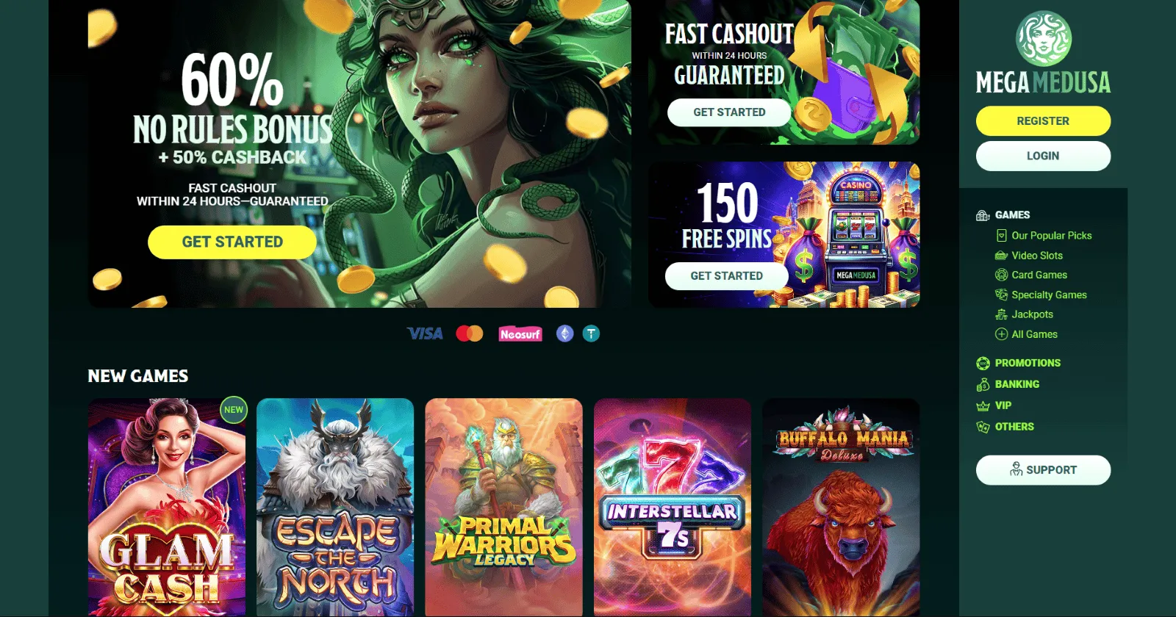Open the VIP menu item
Viewport: 1176px width, 617px height.
pyautogui.click(x=1003, y=405)
